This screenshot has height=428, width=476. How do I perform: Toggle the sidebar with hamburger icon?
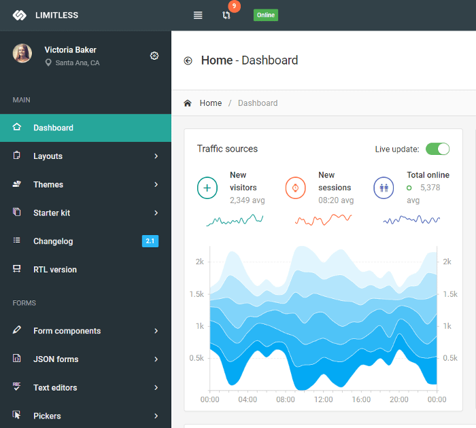198,15
